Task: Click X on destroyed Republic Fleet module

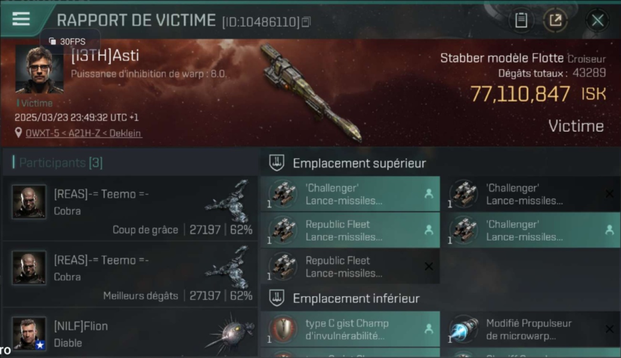Action: [429, 266]
